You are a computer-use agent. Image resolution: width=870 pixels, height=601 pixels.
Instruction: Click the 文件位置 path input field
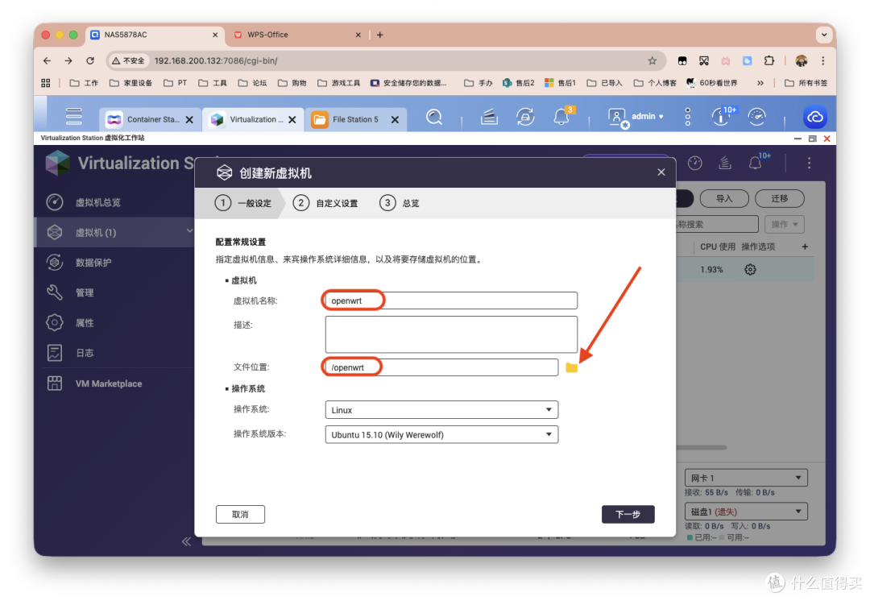[x=441, y=367]
